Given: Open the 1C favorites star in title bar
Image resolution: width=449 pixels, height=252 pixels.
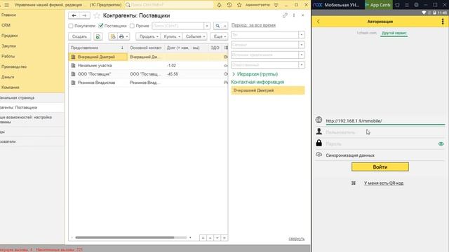Looking at the screenshot, I should (239, 5).
